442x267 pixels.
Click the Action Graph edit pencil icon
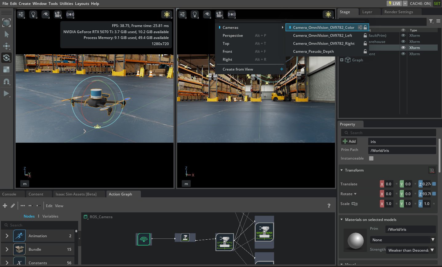pos(13,206)
